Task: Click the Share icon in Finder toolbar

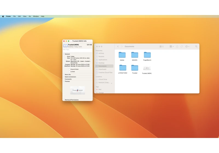Action: pos(177,46)
